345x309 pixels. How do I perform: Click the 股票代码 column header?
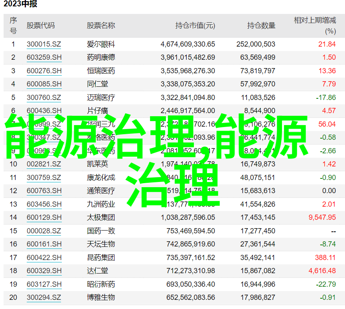pos(41,26)
